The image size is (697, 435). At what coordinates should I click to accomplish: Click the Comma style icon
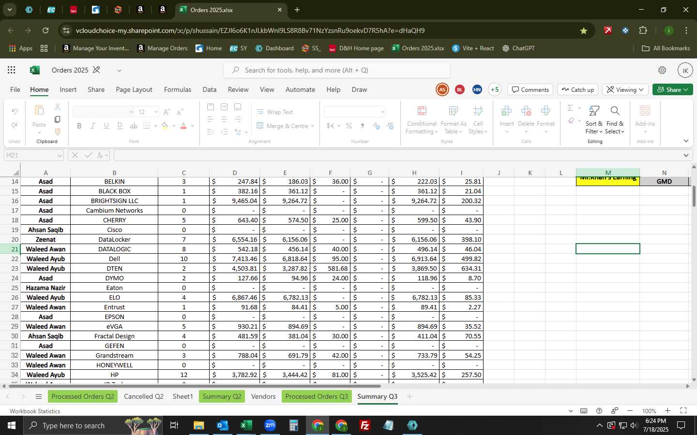362,126
